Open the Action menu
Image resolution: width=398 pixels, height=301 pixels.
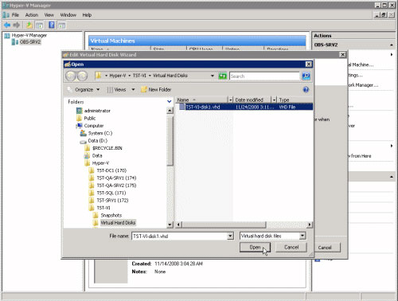[x=32, y=15]
